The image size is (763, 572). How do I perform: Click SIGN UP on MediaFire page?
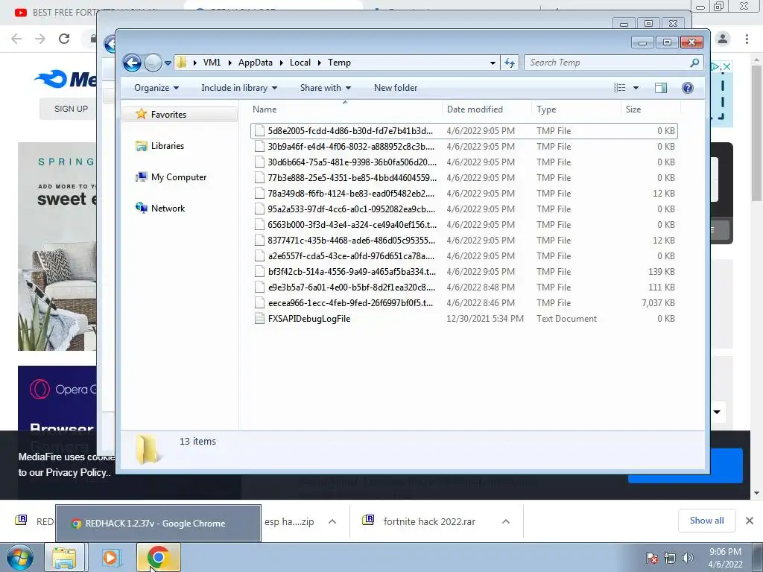coord(71,109)
